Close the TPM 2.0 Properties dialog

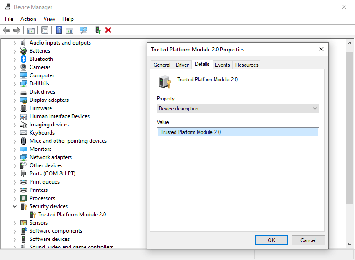pos(321,49)
